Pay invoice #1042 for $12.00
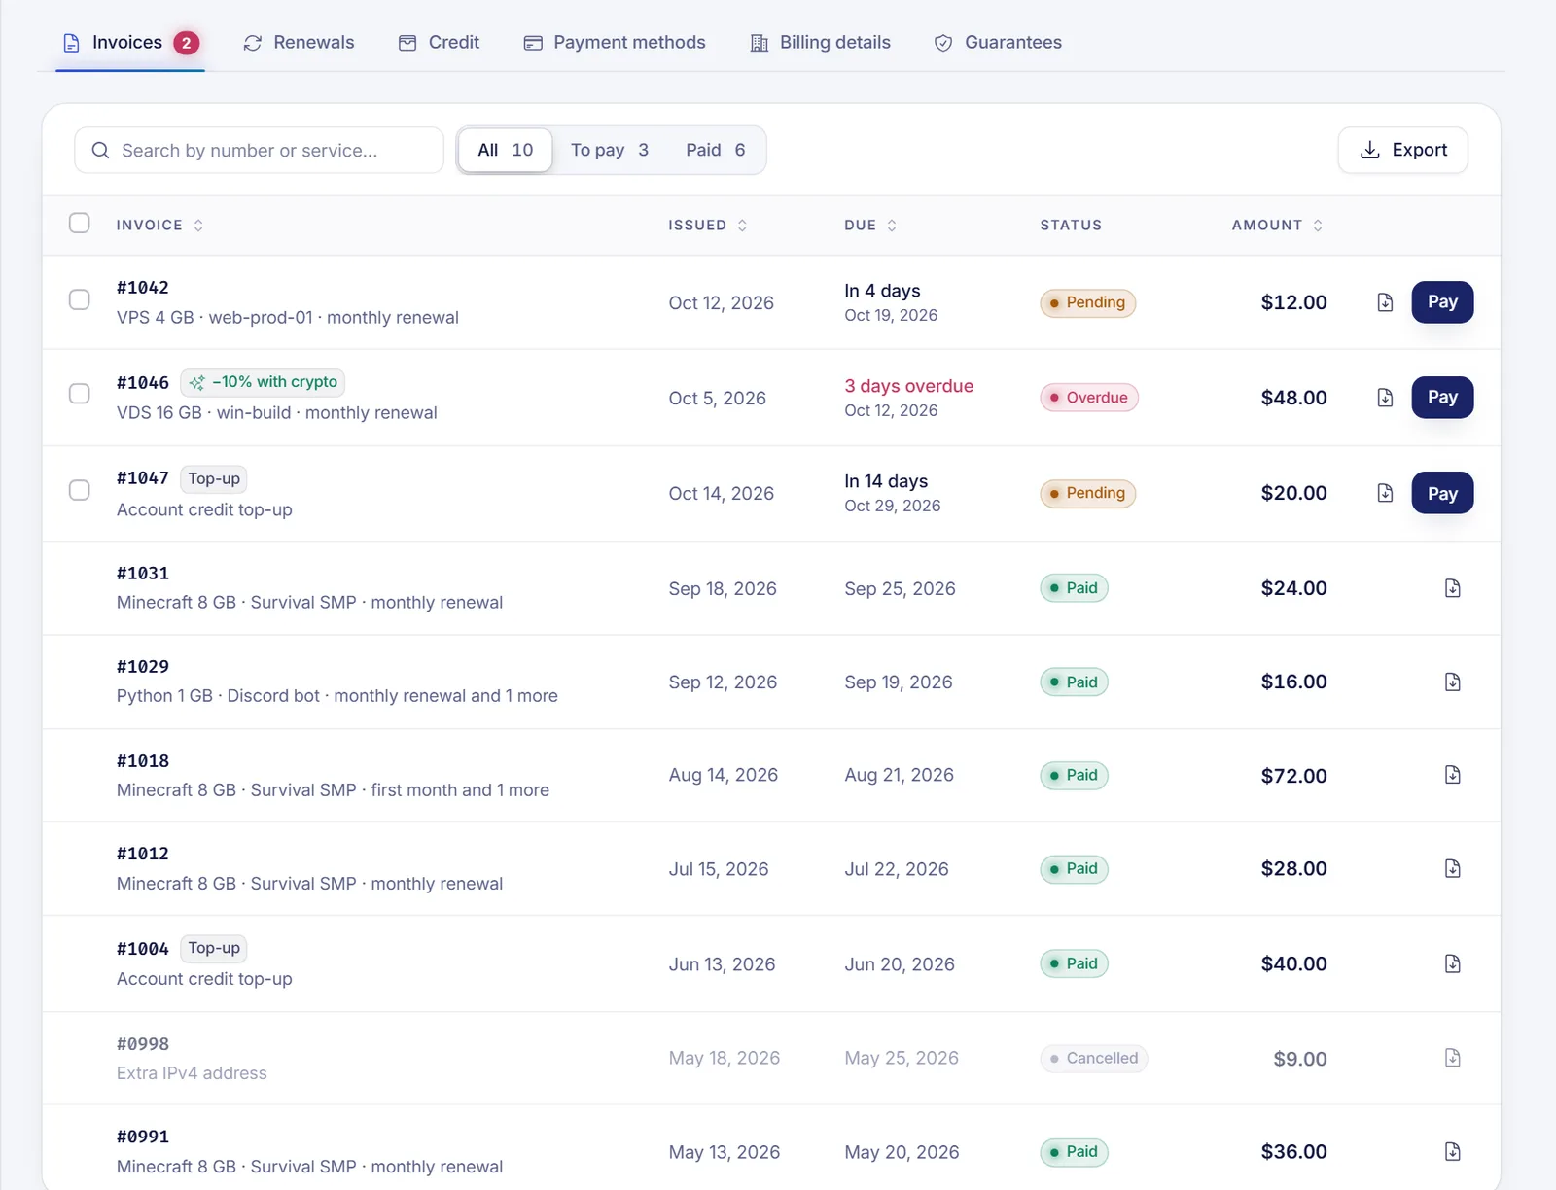Screen dimensions: 1556x1190 pyautogui.click(x=1442, y=302)
